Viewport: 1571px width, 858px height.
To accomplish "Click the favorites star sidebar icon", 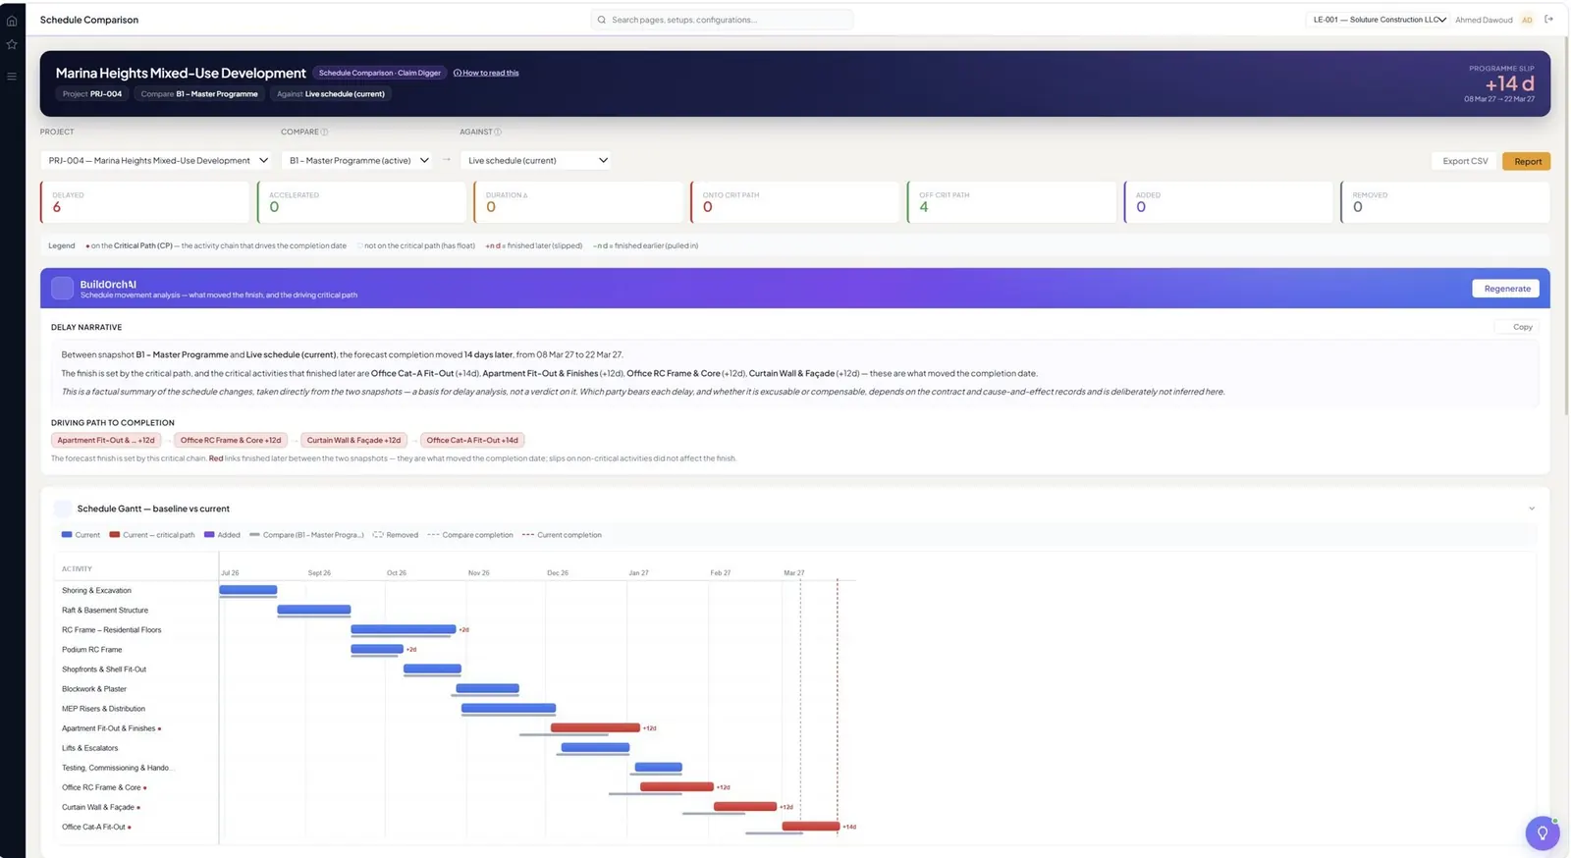I will point(12,44).
